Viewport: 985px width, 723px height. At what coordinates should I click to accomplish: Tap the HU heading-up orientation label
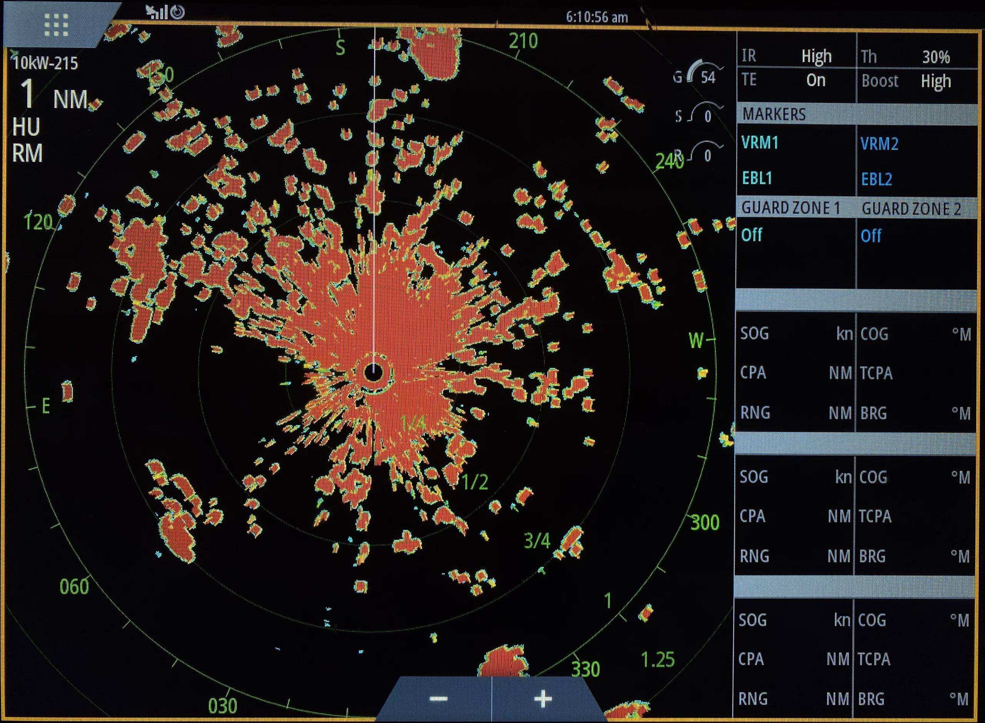pyautogui.click(x=26, y=127)
